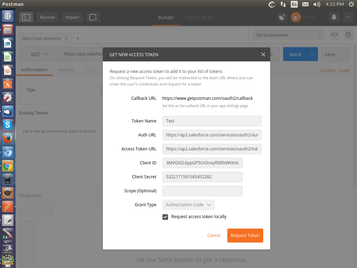Open the text editor from the launcher

(8, 221)
